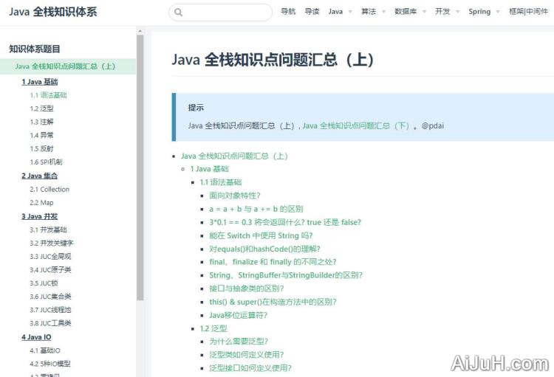The image size is (554, 377).
Task: Expand the 数据库 dropdown arrow
Action: (424, 12)
